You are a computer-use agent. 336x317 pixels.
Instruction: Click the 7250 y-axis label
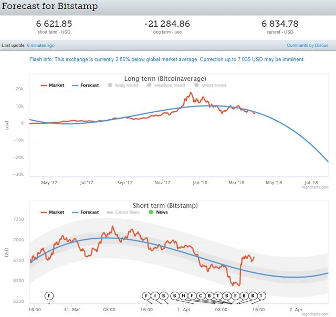click(19, 219)
